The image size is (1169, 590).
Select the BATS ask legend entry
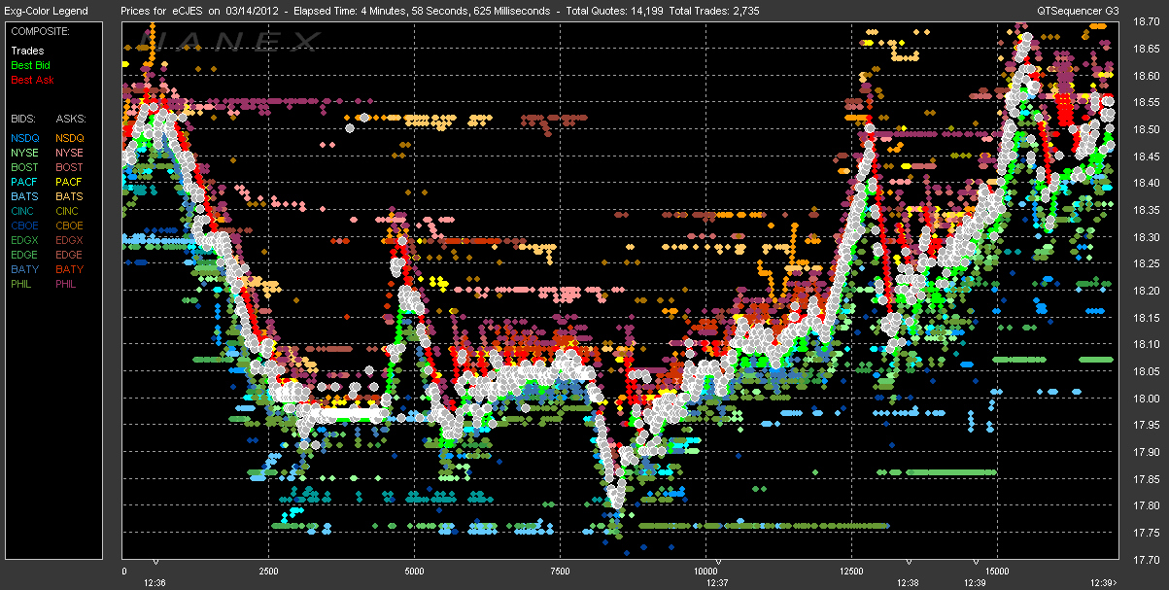tap(70, 196)
